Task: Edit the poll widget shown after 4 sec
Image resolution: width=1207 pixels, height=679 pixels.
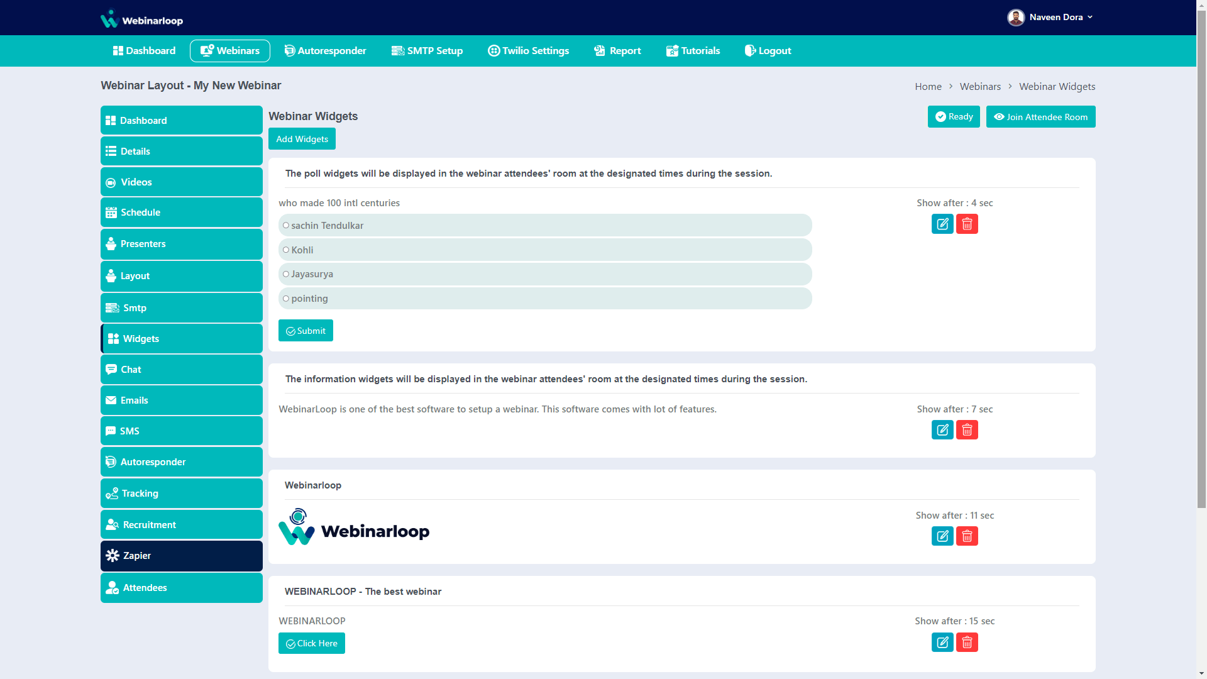Action: (942, 224)
